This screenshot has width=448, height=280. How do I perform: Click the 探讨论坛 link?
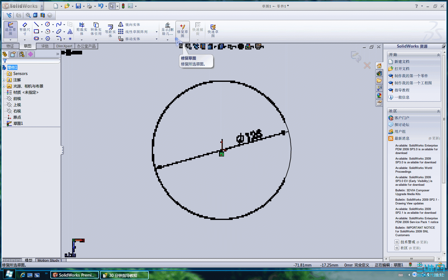pyautogui.click(x=402, y=125)
